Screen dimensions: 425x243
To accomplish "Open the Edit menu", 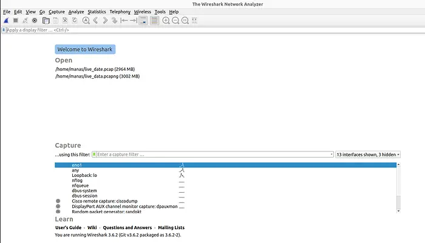I will pyautogui.click(x=18, y=12).
